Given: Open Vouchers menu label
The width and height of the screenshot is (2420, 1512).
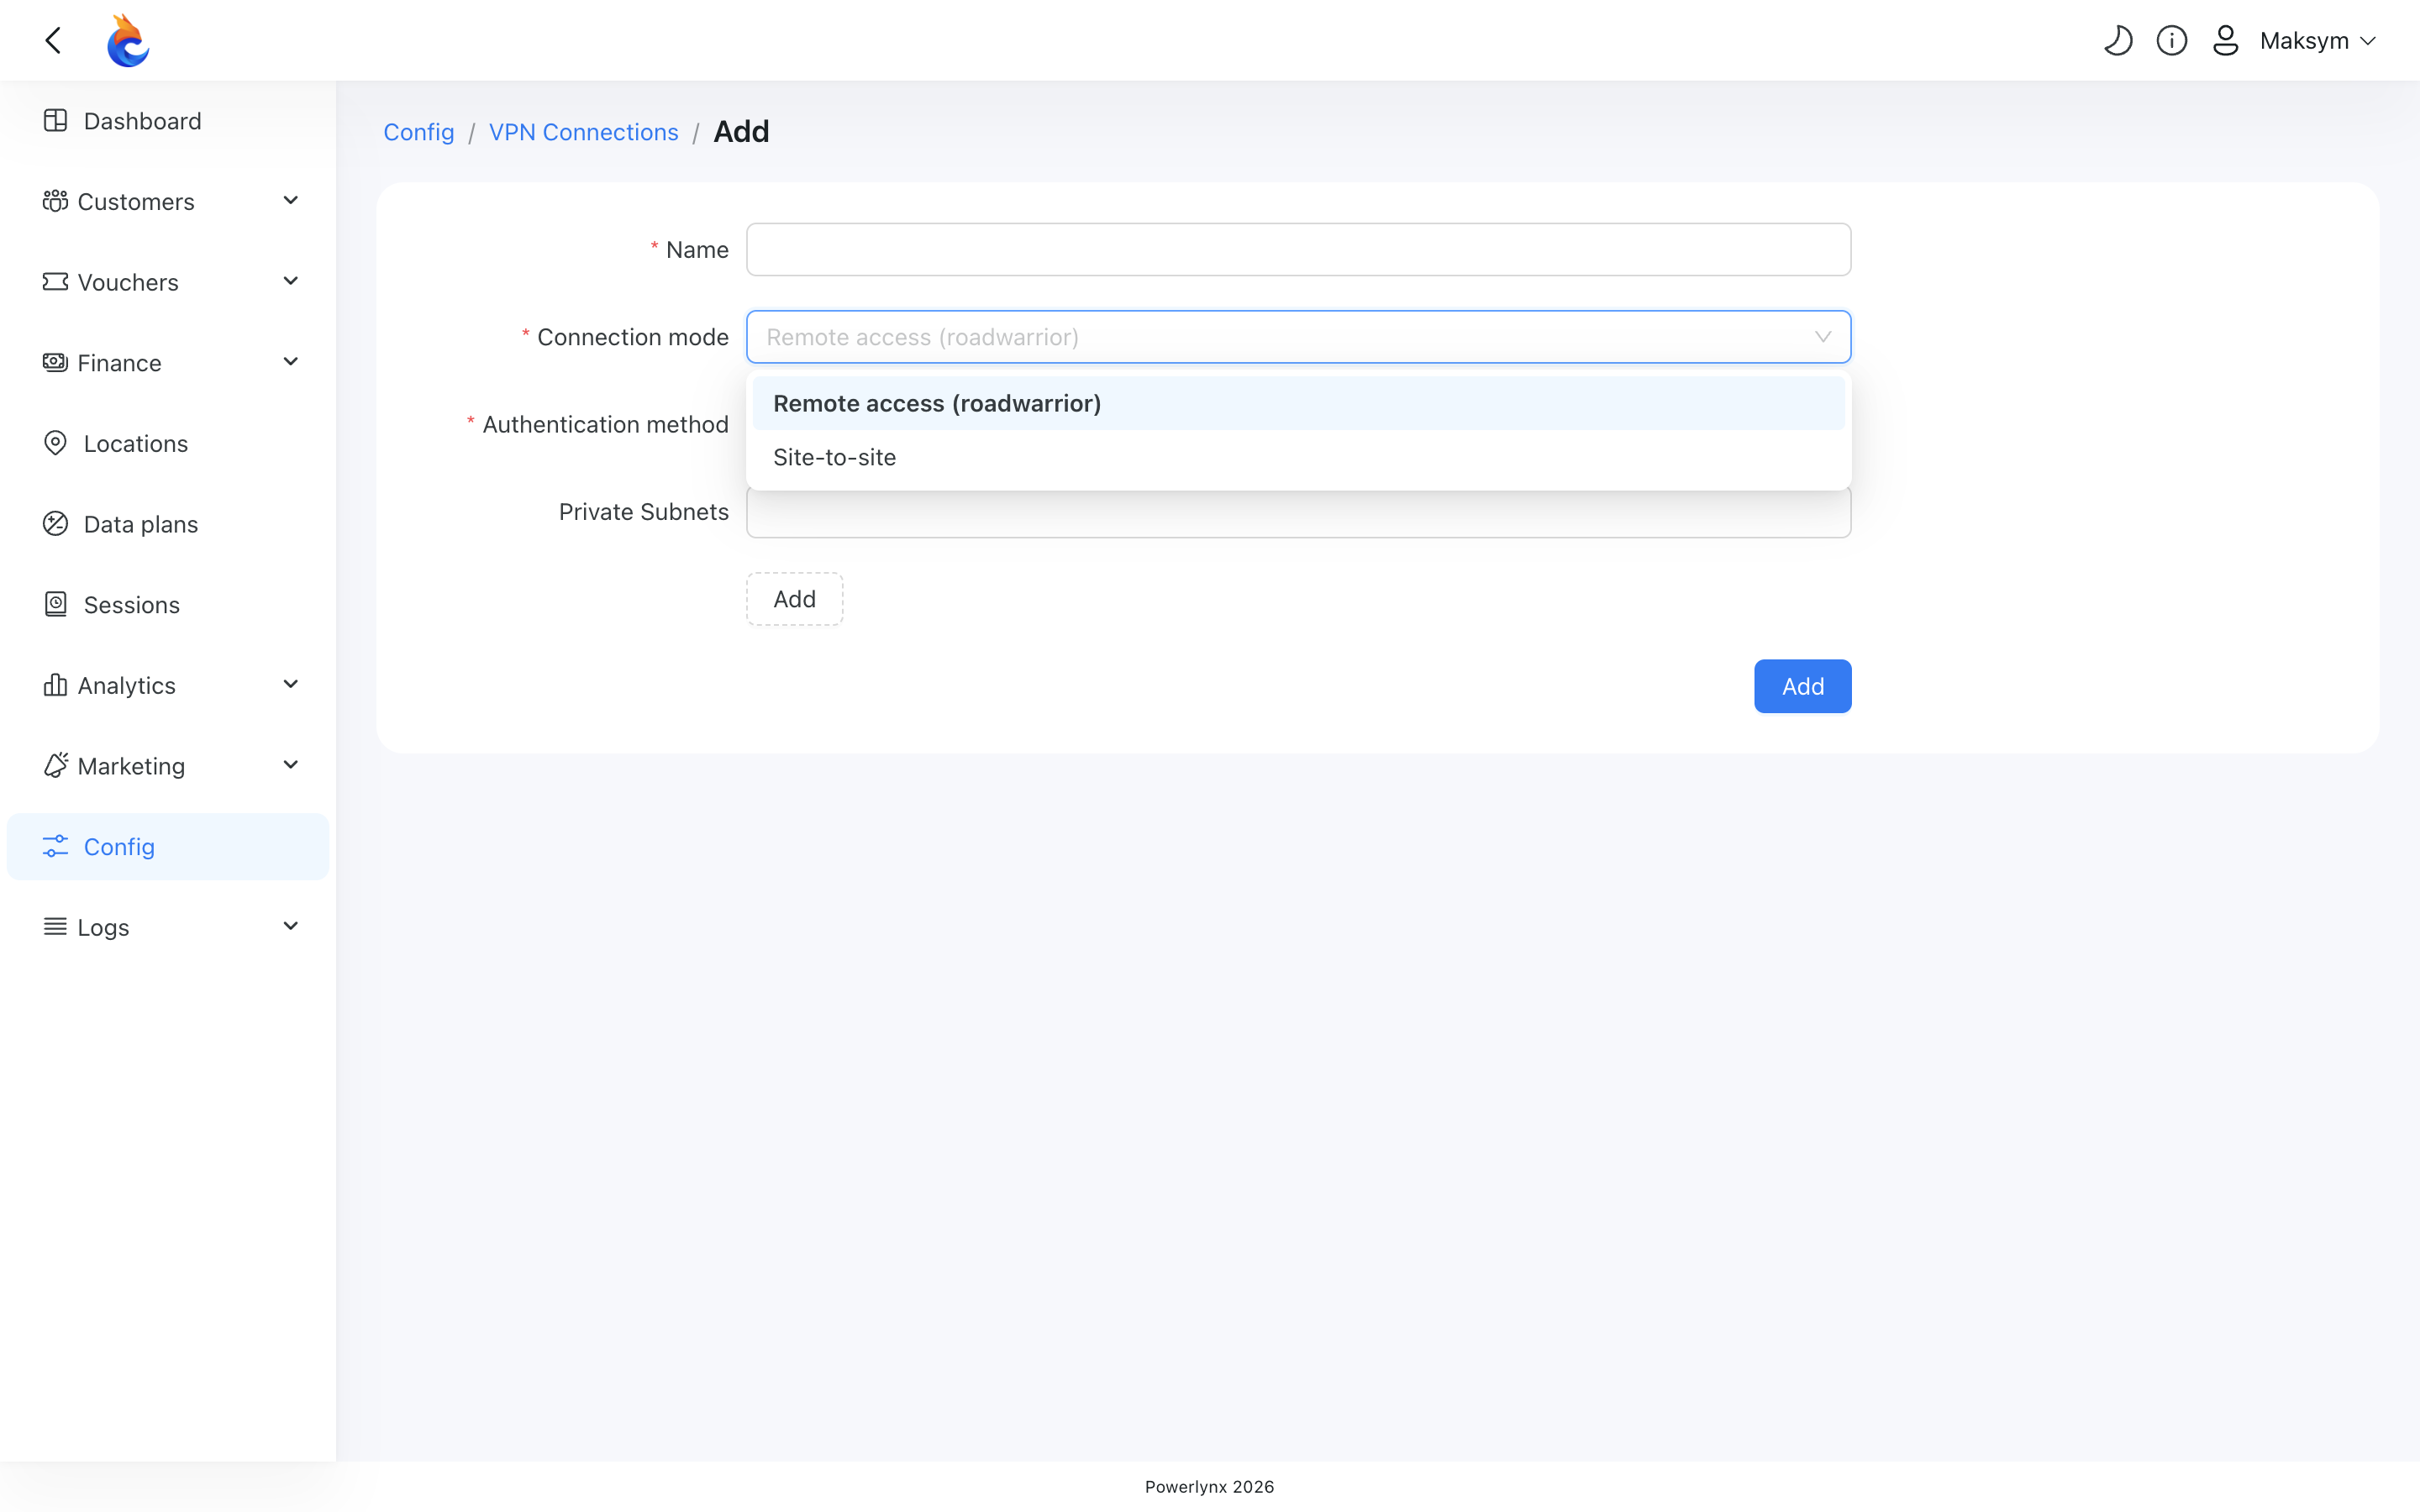Looking at the screenshot, I should point(128,283).
